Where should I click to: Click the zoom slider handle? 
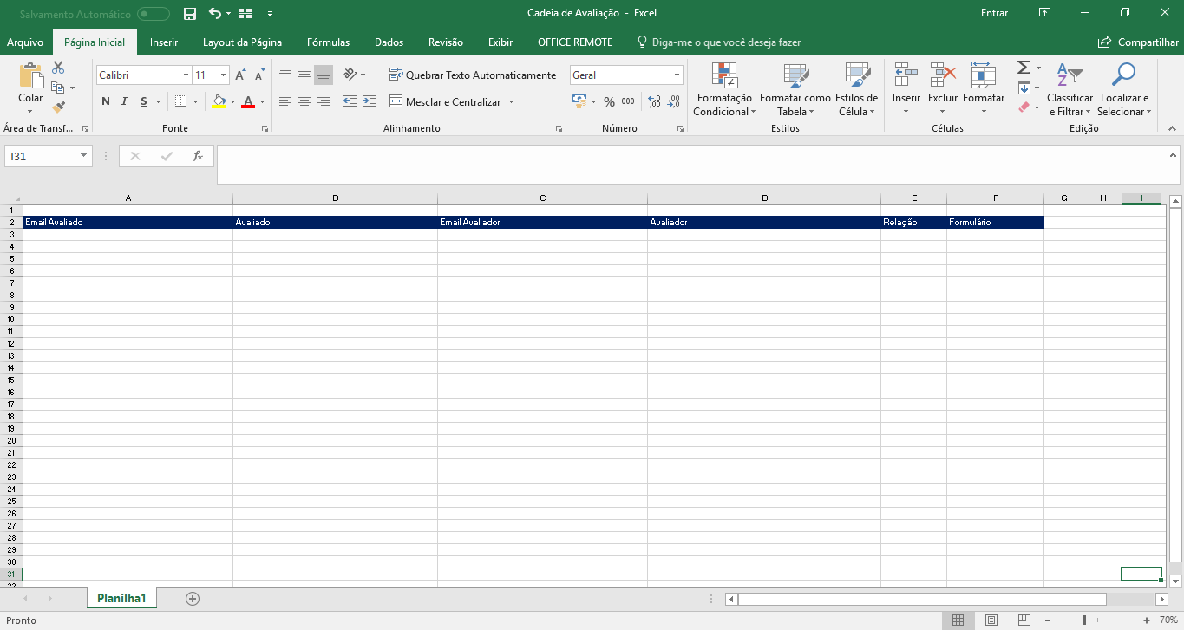(x=1083, y=620)
